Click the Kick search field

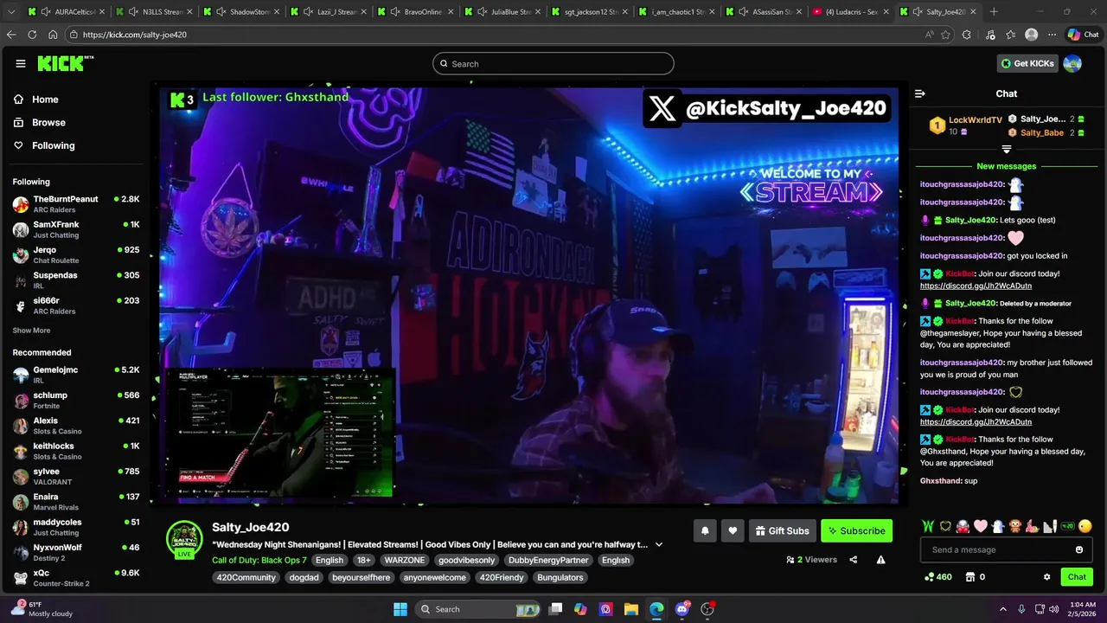coord(553,63)
